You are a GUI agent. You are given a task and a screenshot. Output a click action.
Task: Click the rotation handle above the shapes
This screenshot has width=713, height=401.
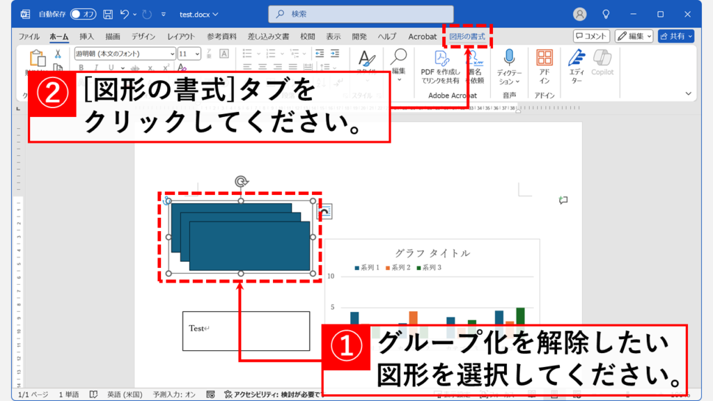(241, 182)
